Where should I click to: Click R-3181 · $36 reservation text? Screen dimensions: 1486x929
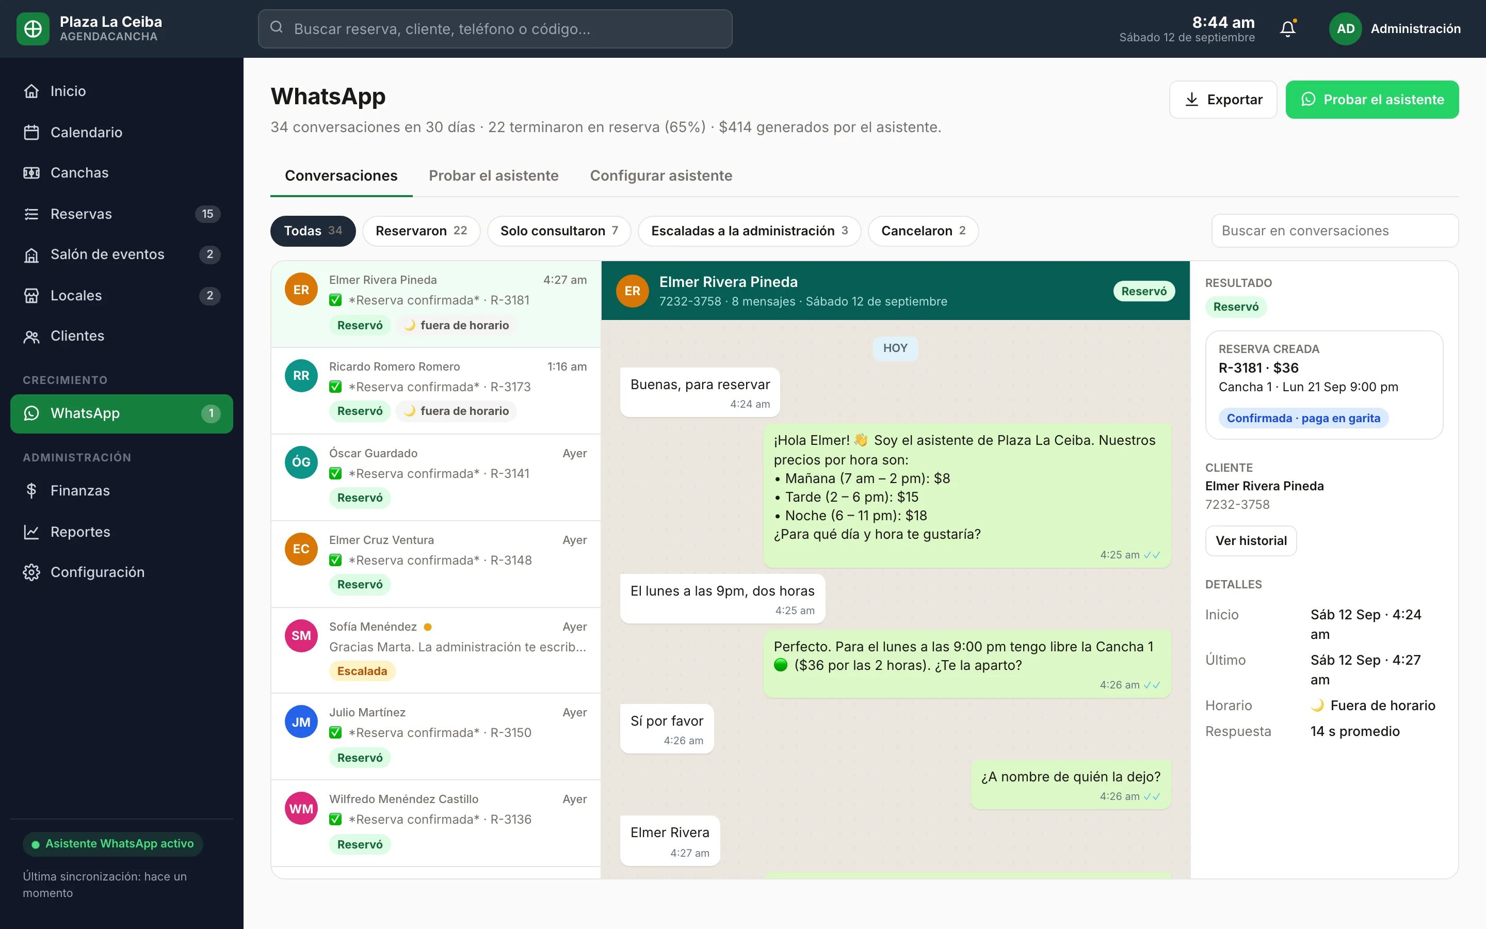tap(1258, 368)
